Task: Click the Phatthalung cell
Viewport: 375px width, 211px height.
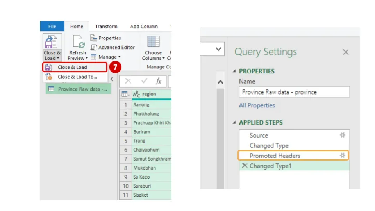Action: pos(152,114)
